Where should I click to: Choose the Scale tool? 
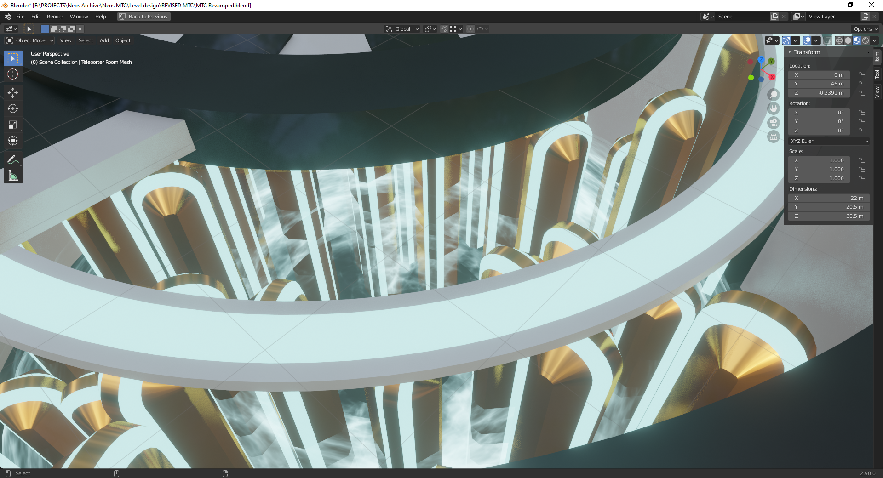tap(13, 125)
